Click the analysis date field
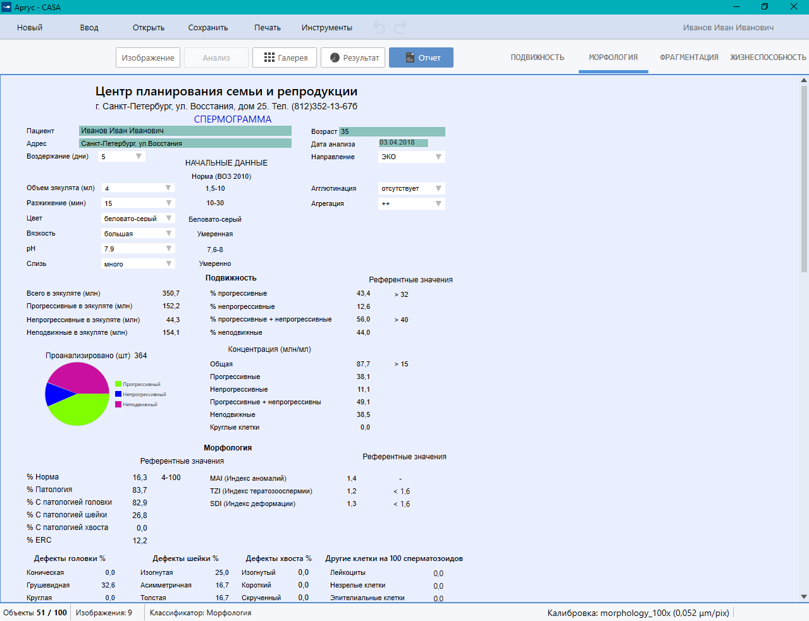Image resolution: width=809 pixels, height=621 pixels. (x=403, y=143)
